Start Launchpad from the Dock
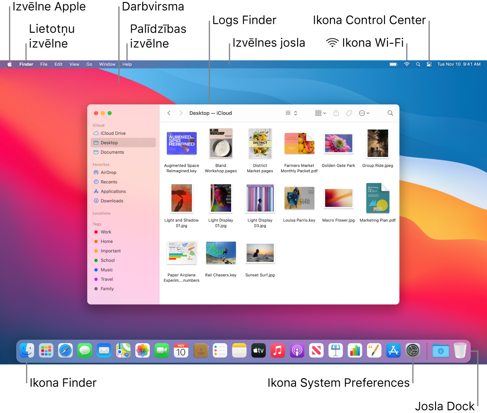This screenshot has height=413, width=487. click(46, 350)
